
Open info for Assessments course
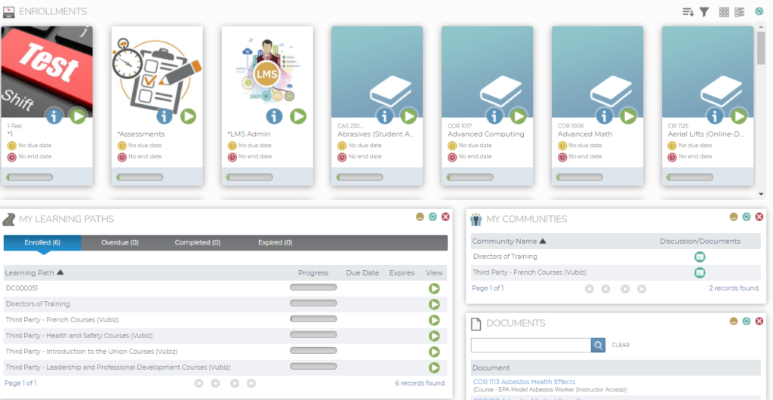point(165,116)
